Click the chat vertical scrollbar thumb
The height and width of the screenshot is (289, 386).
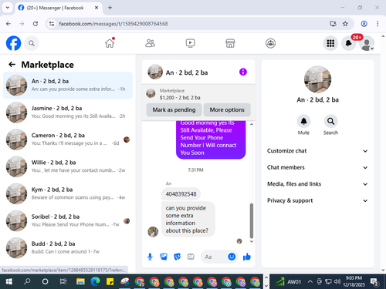coord(252,221)
